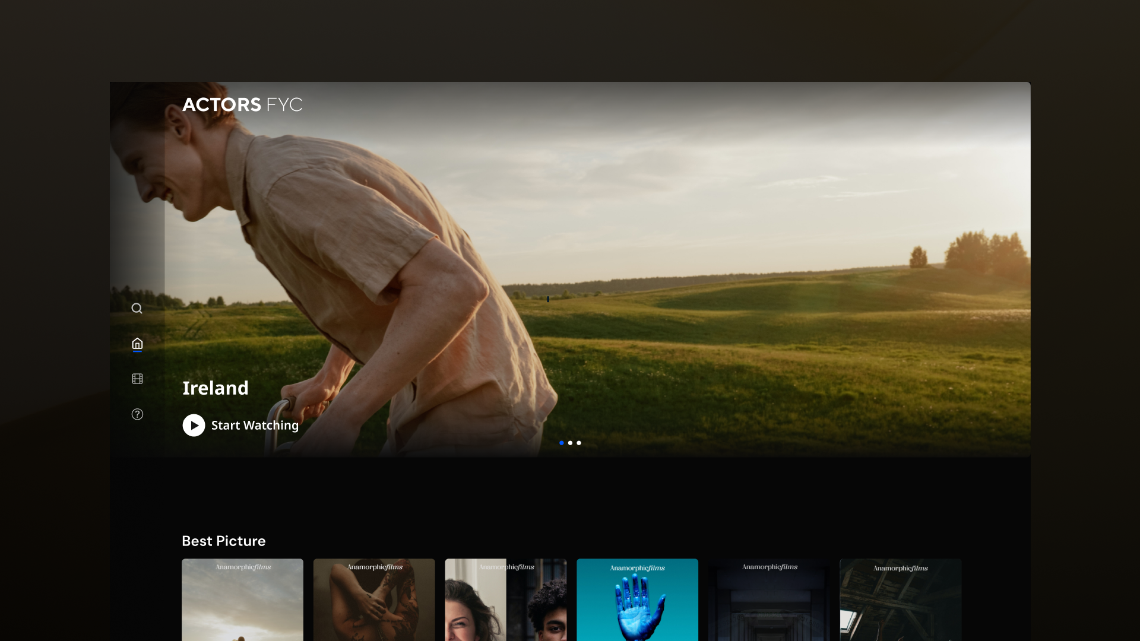
Task: Open the search icon in the sidebar
Action: click(x=137, y=309)
